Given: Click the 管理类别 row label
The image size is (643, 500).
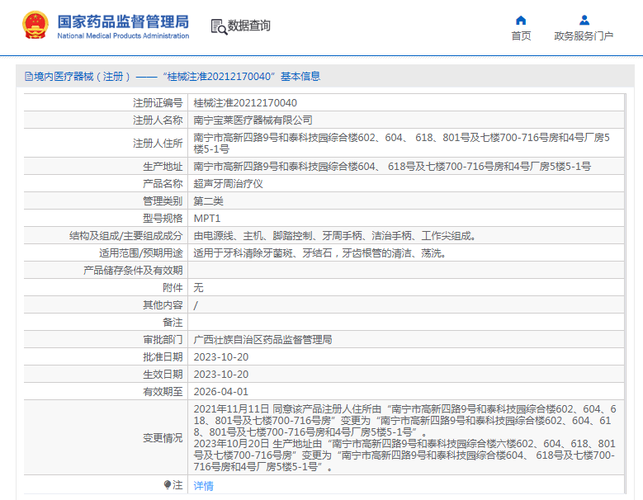Looking at the screenshot, I should click(x=163, y=201).
